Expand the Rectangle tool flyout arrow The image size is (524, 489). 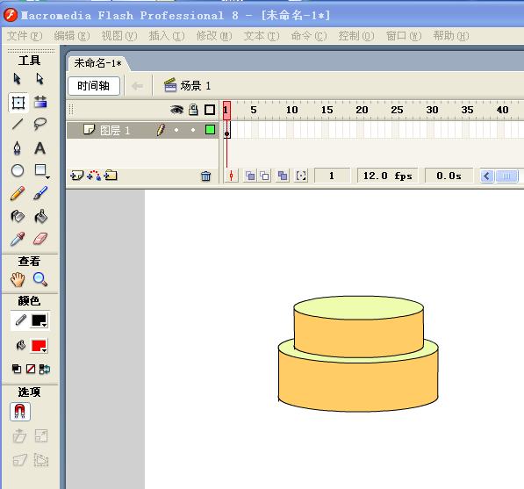(x=47, y=177)
